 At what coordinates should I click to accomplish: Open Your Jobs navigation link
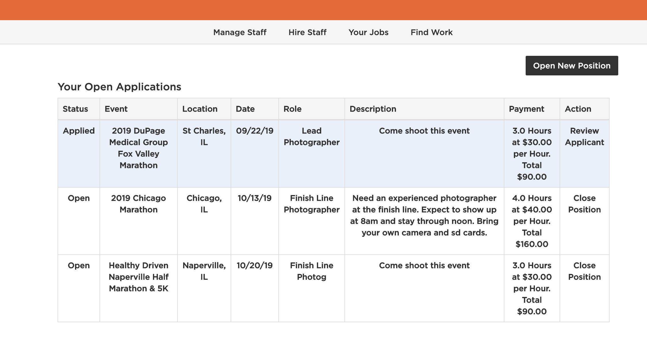coord(368,32)
